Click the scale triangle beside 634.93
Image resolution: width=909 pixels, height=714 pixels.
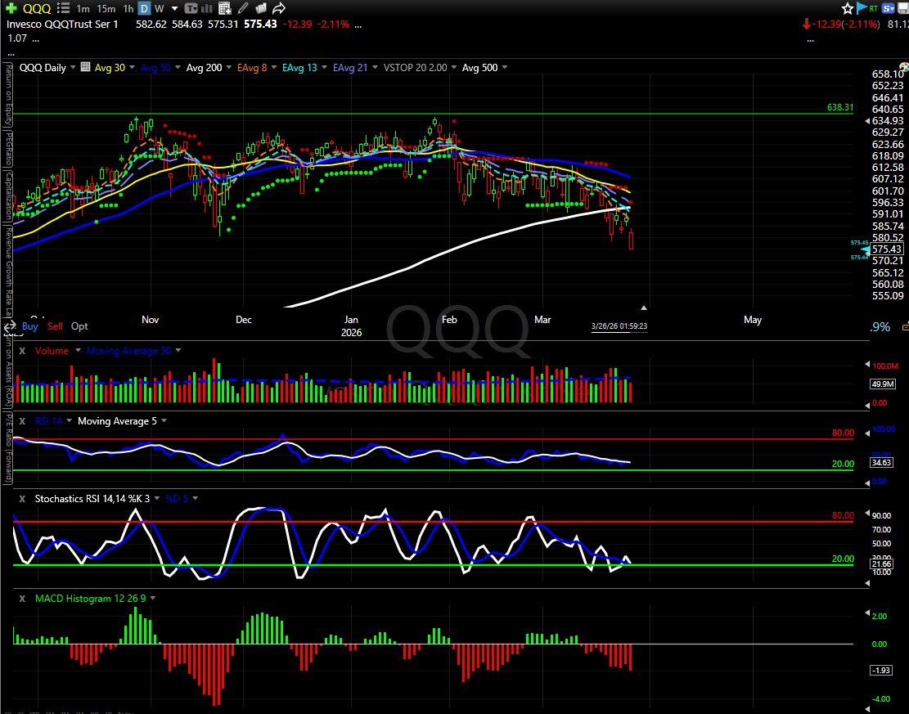click(x=867, y=121)
